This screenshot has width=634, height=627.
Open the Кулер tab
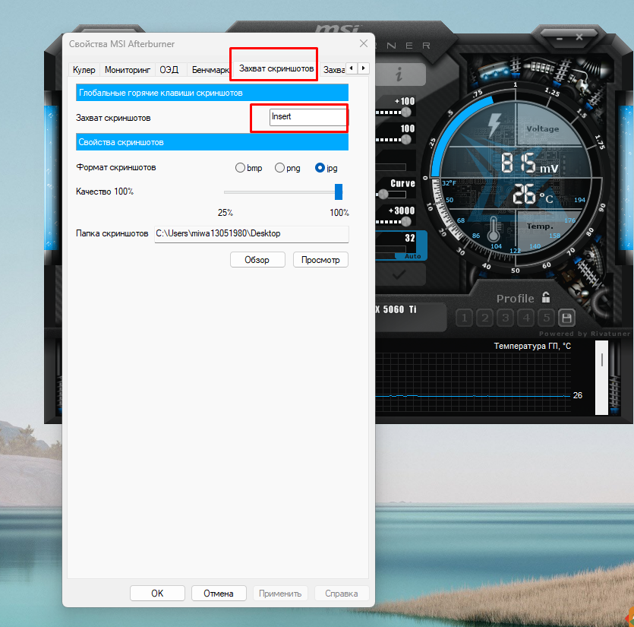[84, 70]
